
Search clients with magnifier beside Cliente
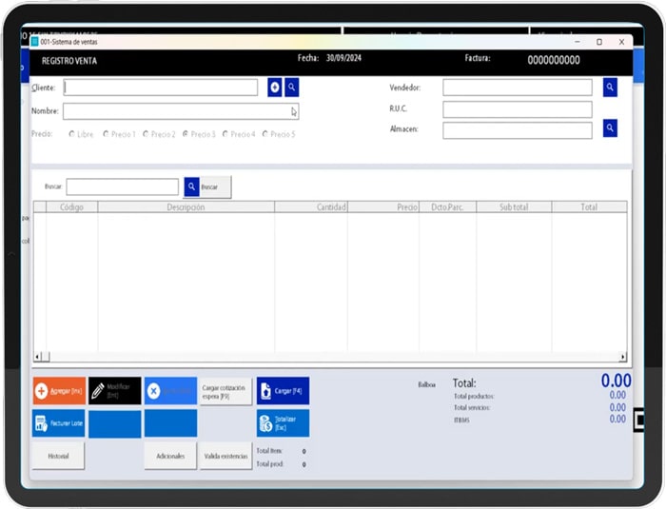coord(292,88)
